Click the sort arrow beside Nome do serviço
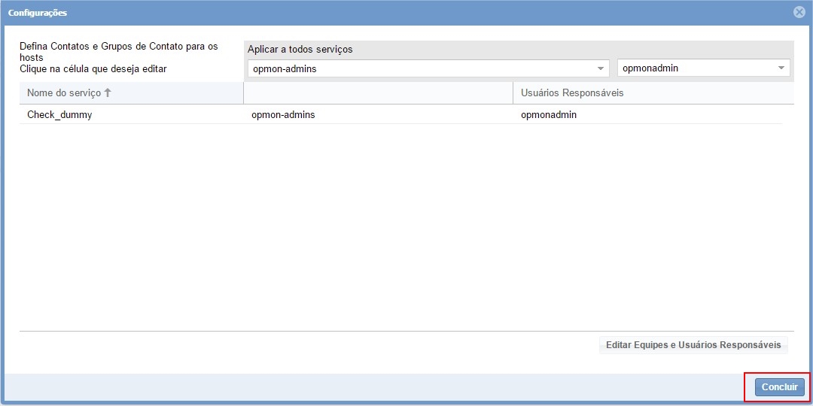 [x=108, y=93]
